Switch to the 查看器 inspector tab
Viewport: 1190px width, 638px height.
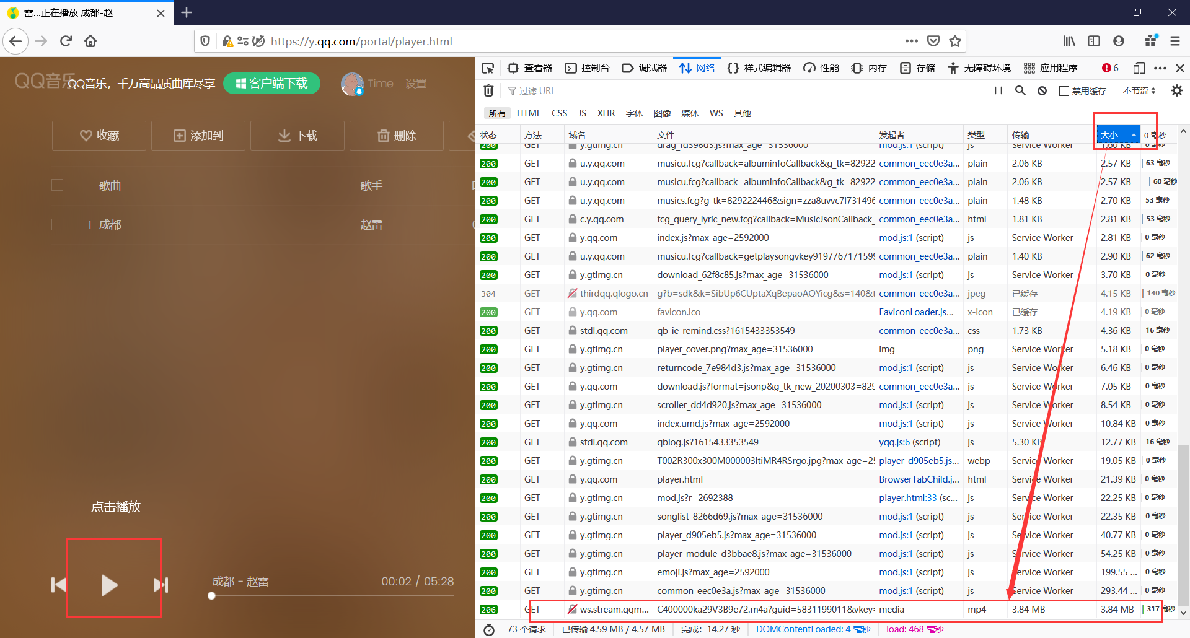530,68
